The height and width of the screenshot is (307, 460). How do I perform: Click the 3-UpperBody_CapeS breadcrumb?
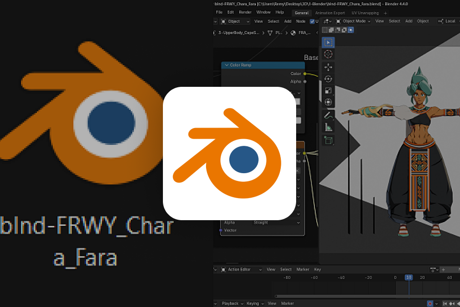click(239, 33)
